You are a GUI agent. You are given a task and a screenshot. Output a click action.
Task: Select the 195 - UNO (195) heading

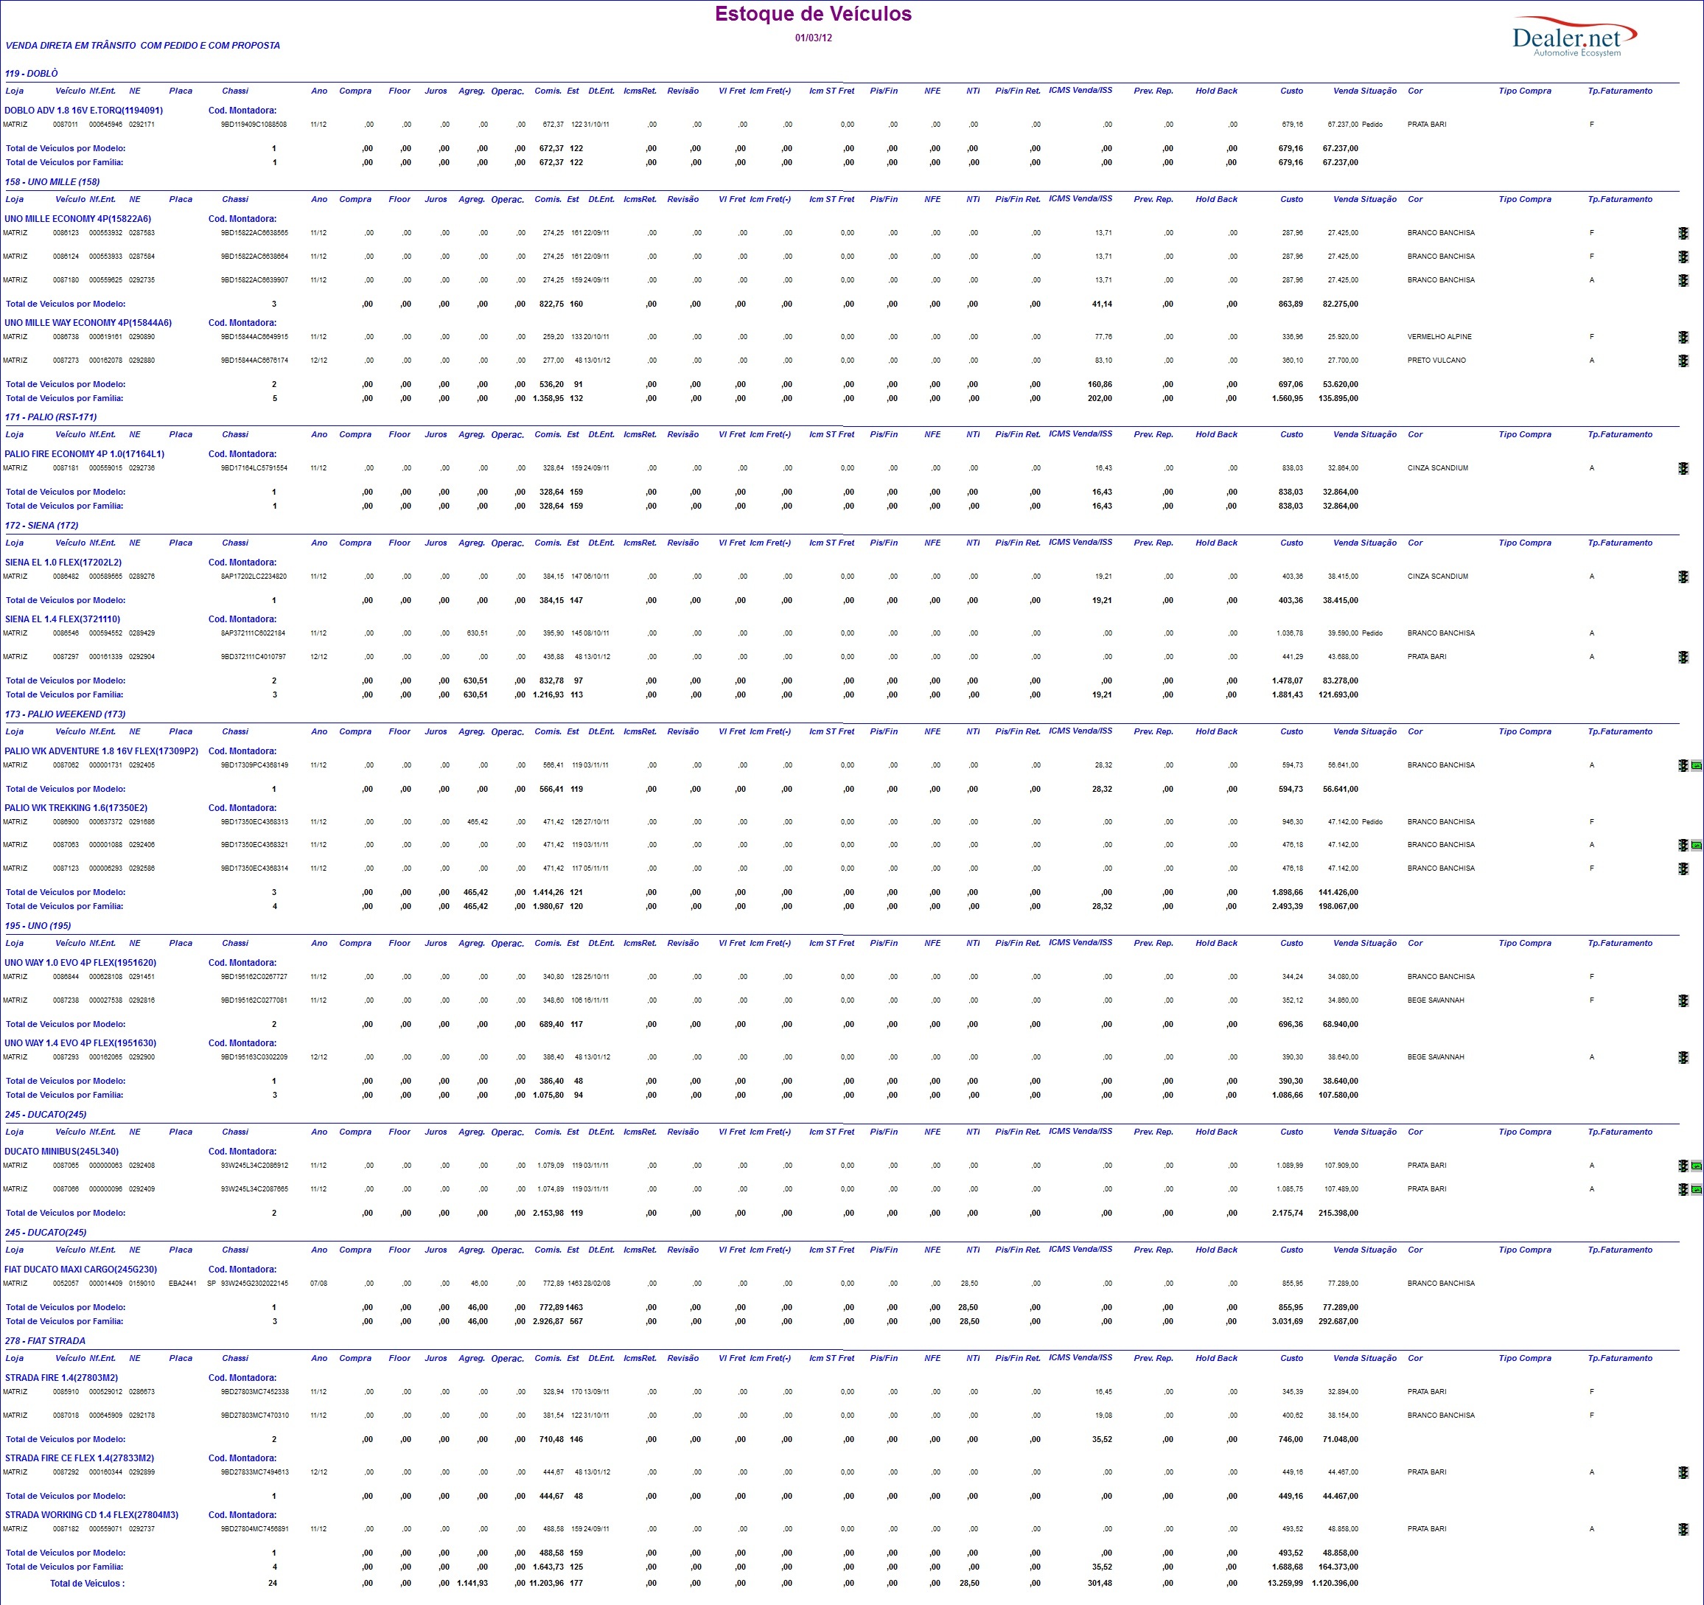pyautogui.click(x=38, y=926)
